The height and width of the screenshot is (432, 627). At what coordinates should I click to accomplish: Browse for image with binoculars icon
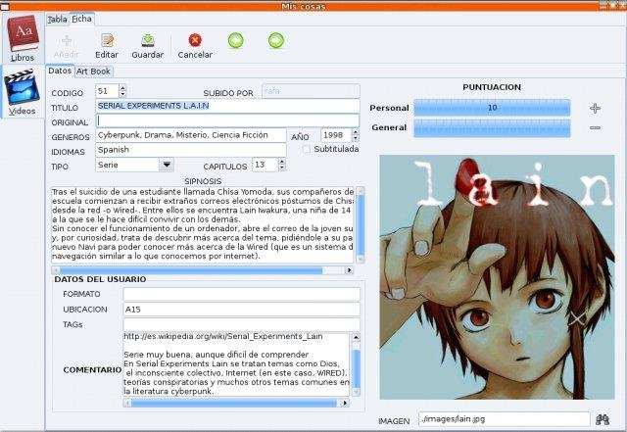[603, 419]
